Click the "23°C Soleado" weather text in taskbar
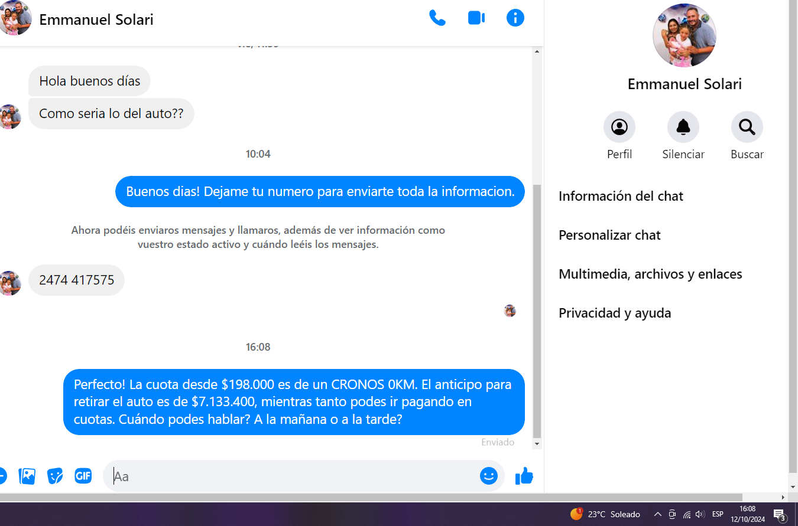This screenshot has height=526, width=798. [614, 514]
